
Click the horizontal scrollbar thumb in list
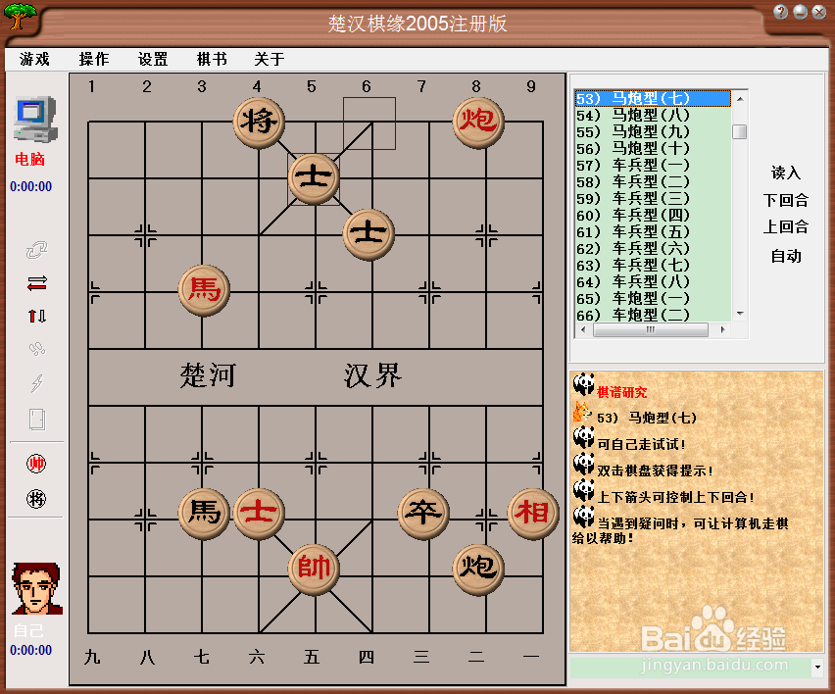click(651, 330)
